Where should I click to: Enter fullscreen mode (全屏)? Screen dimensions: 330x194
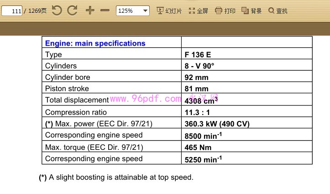click(198, 11)
